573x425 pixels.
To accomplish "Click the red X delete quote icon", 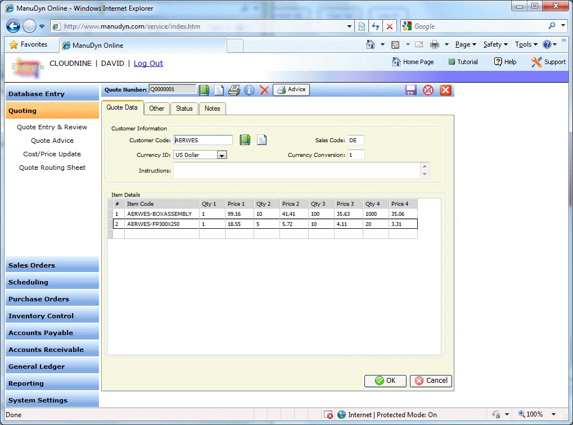I will tap(264, 90).
